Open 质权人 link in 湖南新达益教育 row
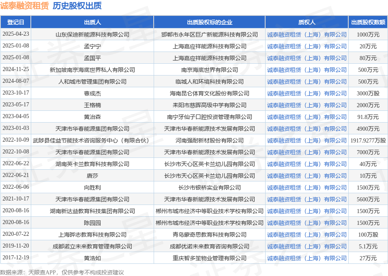Image resolution: width=388 pixels, height=276 pixels. 307,211
